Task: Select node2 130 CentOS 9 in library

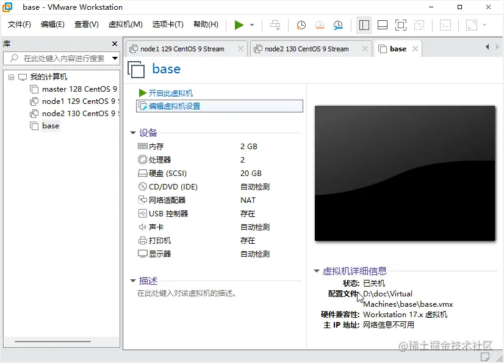Action: (80, 114)
